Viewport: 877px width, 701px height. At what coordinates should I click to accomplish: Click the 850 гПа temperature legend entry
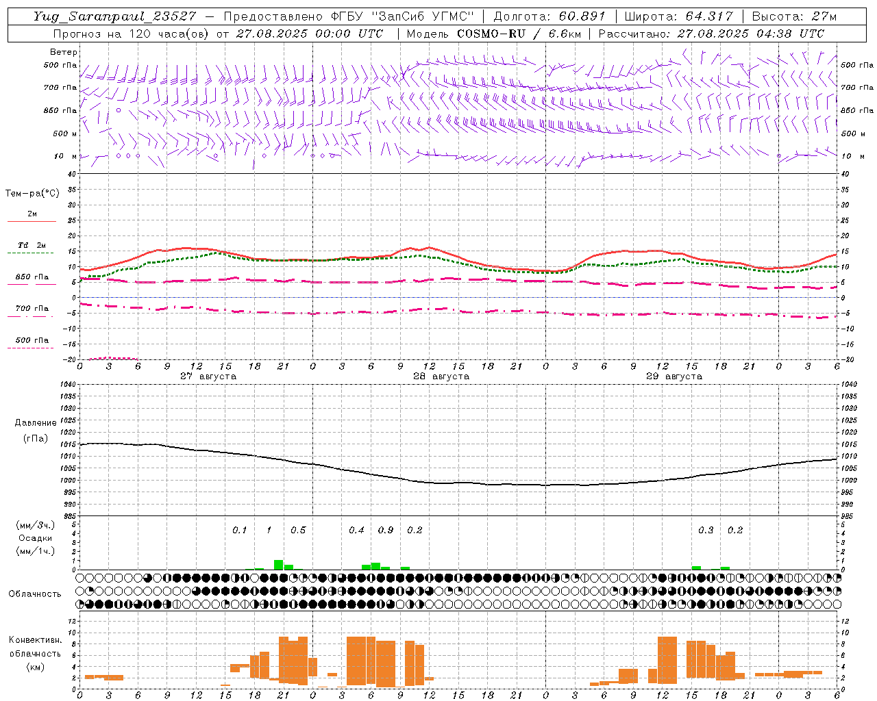pos(32,280)
